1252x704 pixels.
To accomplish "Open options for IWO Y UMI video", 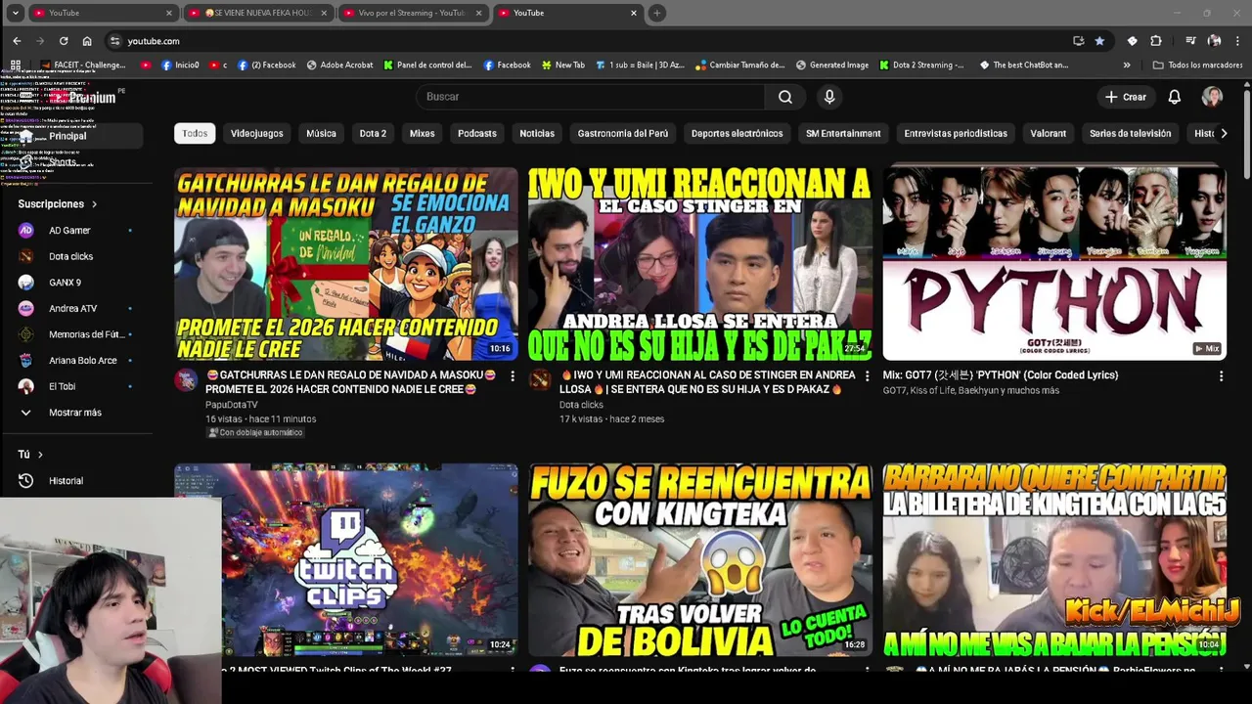I will [x=867, y=376].
